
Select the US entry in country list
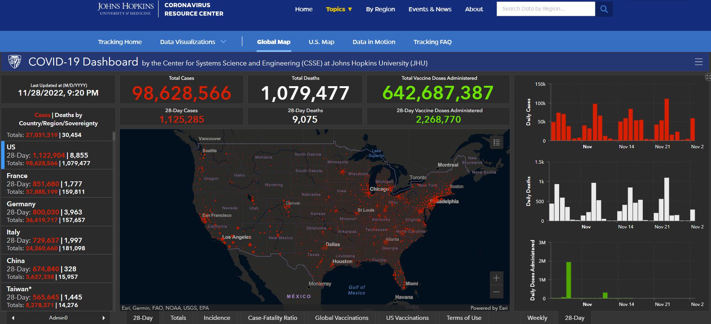pos(57,155)
